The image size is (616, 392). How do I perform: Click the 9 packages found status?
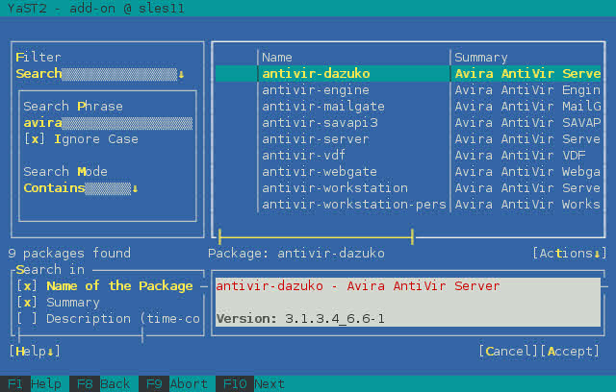pos(69,254)
